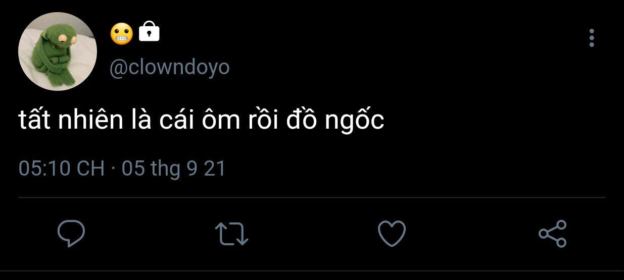This screenshot has height=280, width=624.
Task: Open the share icon options
Action: (x=553, y=234)
